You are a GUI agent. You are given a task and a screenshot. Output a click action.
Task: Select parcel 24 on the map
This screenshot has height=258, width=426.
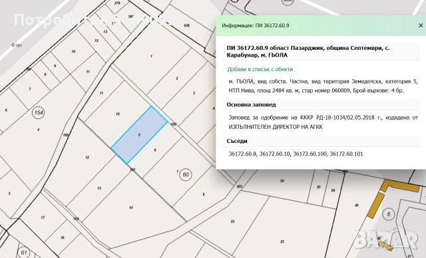coord(282,181)
